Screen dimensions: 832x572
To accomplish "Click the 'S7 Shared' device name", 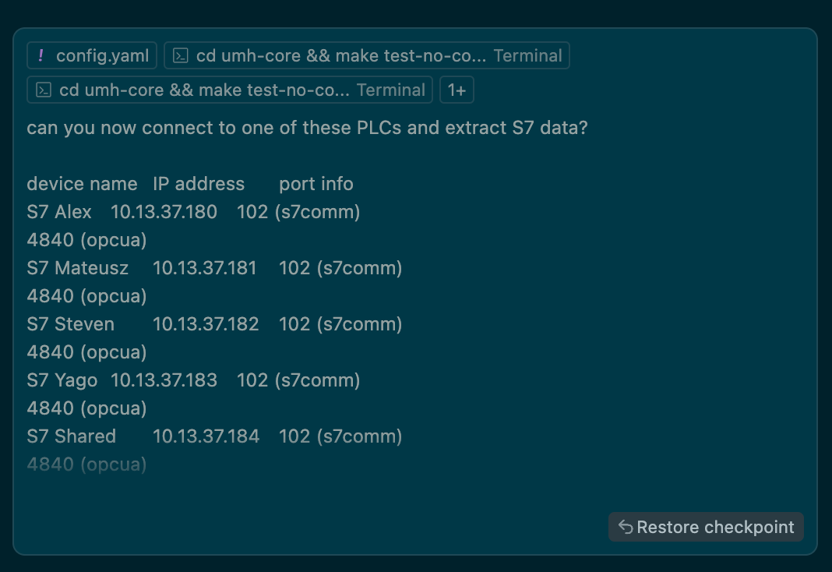I will pyautogui.click(x=72, y=436).
